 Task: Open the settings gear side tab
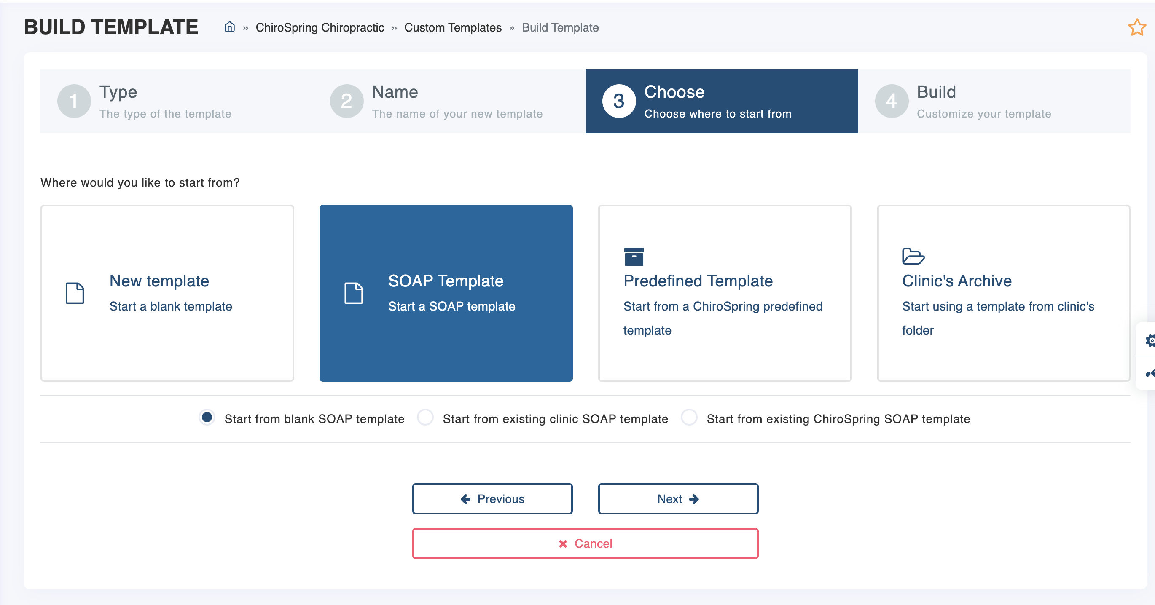(x=1150, y=340)
